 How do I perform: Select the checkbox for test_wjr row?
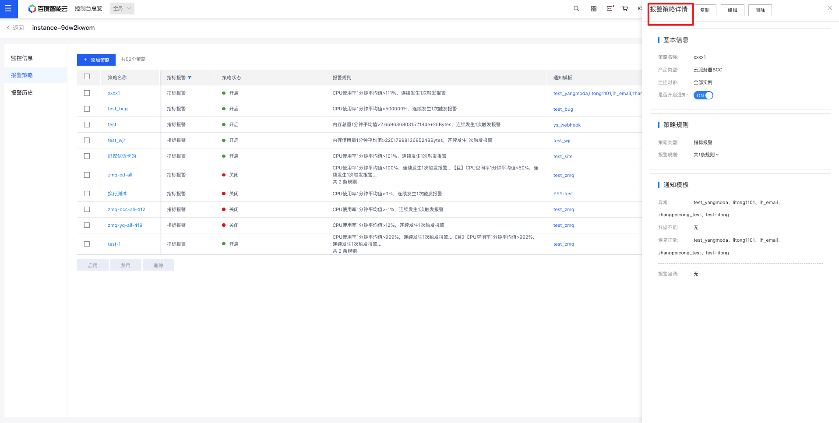pyautogui.click(x=87, y=141)
